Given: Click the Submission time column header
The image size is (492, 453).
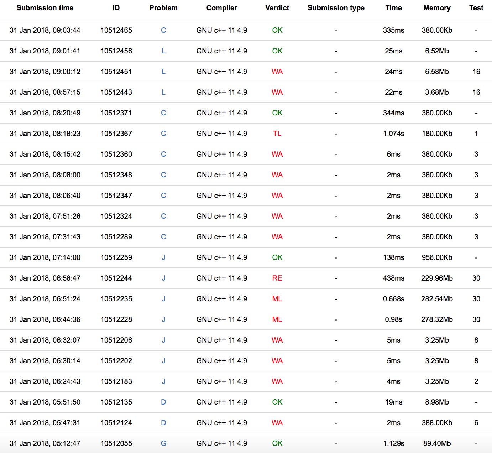Looking at the screenshot, I should pos(45,8).
